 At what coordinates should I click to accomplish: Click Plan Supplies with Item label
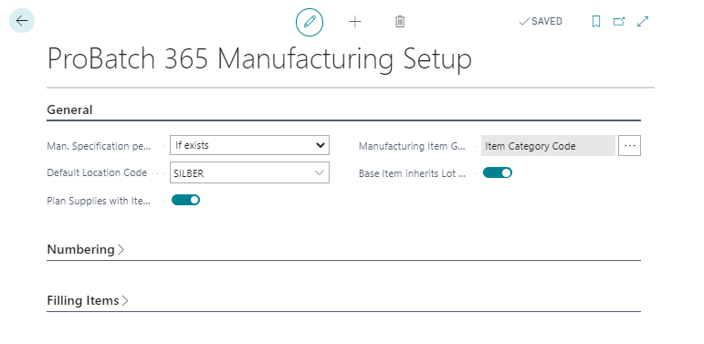click(99, 201)
